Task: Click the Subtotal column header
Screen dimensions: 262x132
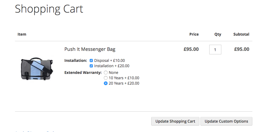Action: coord(241,34)
